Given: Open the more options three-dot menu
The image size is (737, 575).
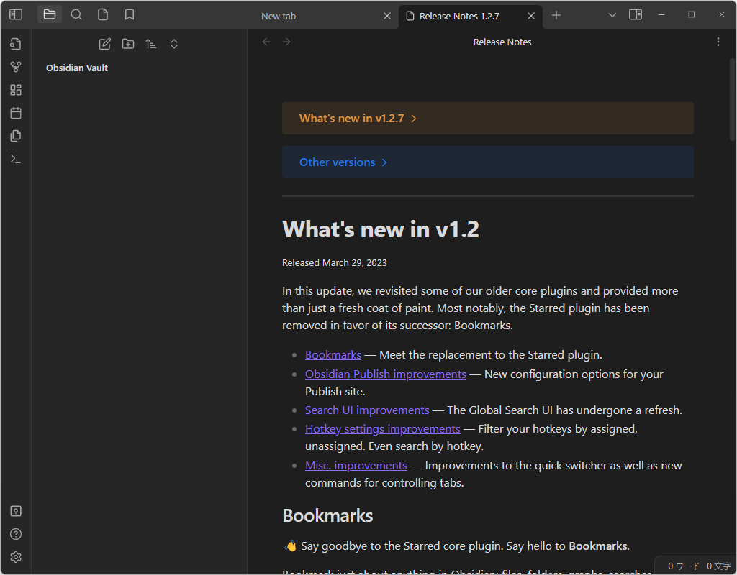Looking at the screenshot, I should pos(718,42).
